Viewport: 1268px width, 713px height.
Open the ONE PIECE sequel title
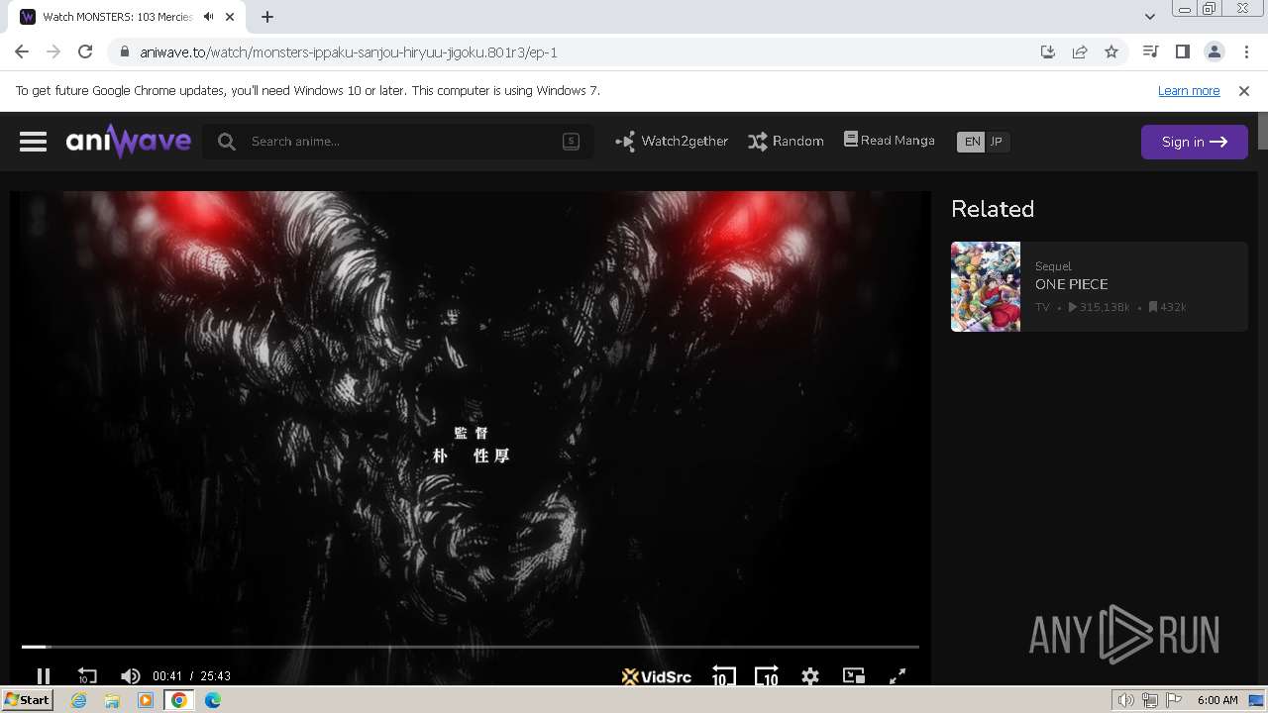(x=1072, y=284)
